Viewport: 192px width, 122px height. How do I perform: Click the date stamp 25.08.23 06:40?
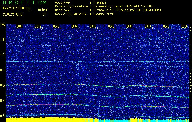pyautogui.click(x=13, y=14)
